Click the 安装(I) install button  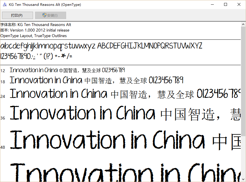click(51, 15)
